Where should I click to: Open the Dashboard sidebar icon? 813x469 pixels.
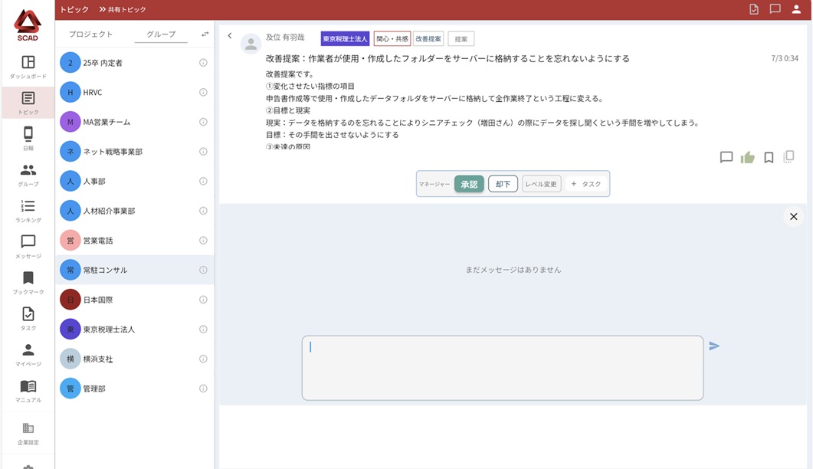click(28, 67)
